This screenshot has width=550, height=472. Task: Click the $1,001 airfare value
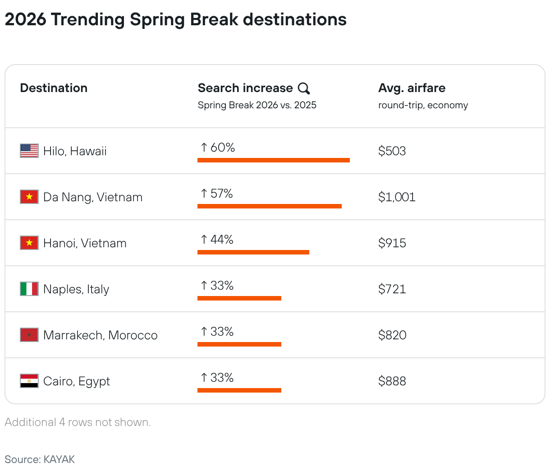tap(397, 197)
